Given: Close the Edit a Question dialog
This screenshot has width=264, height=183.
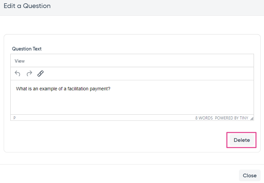Looking at the screenshot, I should point(250,175).
